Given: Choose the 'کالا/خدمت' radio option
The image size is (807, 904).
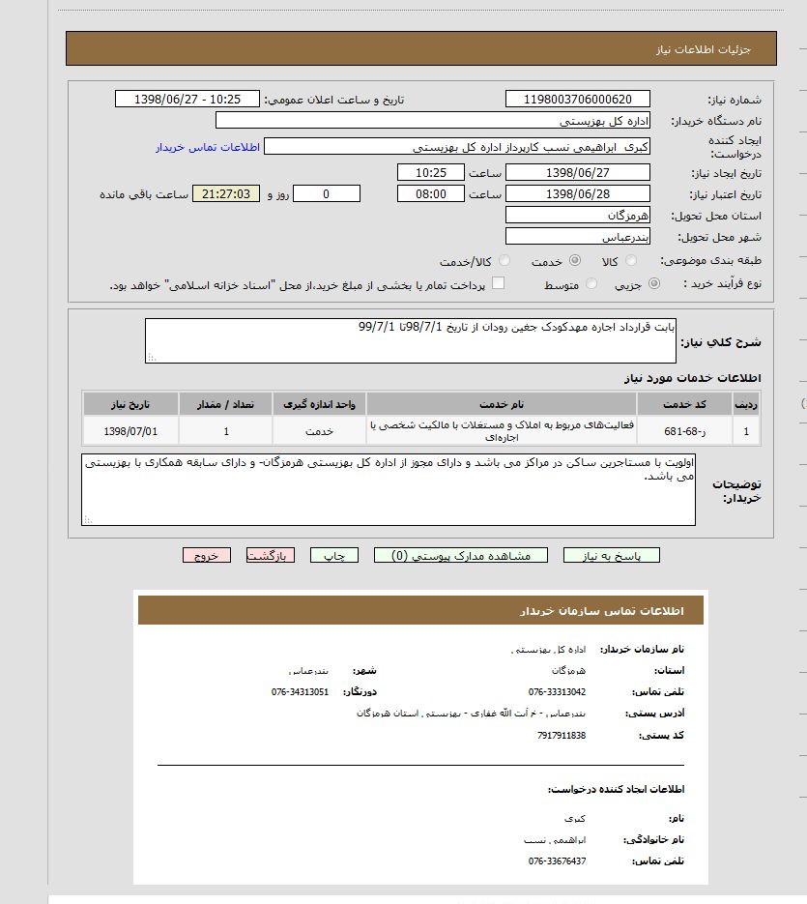Looking at the screenshot, I should click(x=504, y=261).
